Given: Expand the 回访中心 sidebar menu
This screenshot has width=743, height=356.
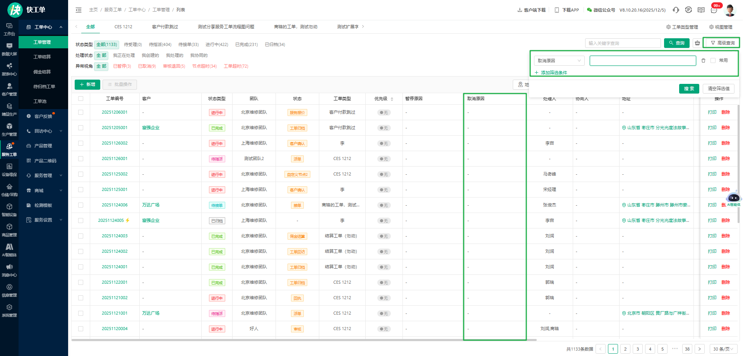Looking at the screenshot, I should tap(43, 131).
